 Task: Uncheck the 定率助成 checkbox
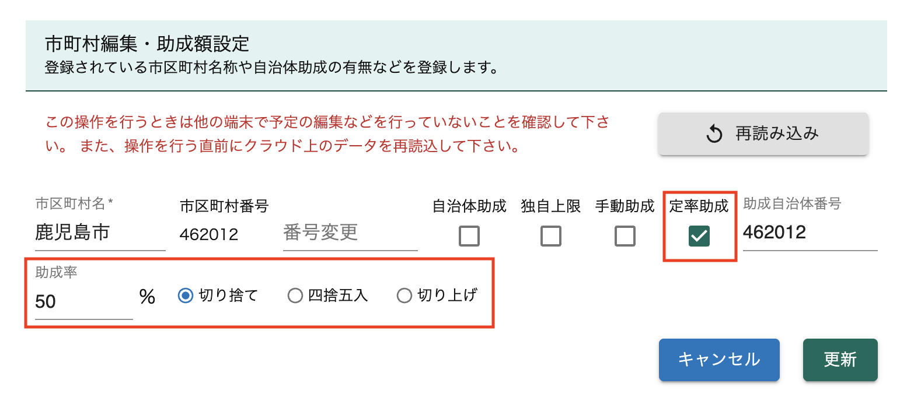699,236
